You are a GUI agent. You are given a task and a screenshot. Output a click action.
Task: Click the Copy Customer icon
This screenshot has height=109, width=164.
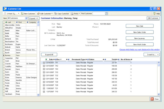point(55,14)
